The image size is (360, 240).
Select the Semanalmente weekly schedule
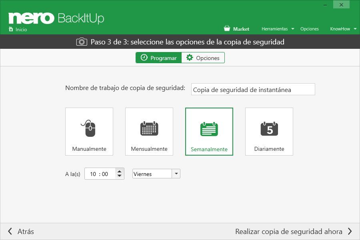[209, 132]
